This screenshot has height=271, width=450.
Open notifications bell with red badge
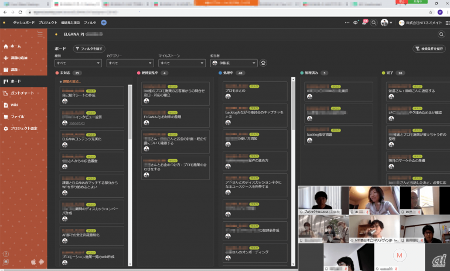[x=364, y=22]
